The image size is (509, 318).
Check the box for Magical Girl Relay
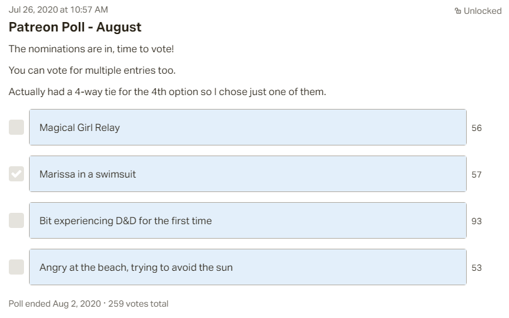(x=16, y=127)
